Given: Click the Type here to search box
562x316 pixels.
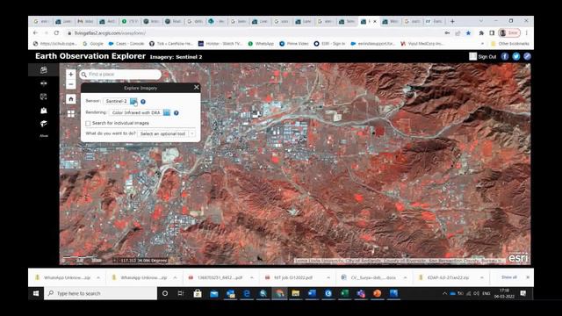Looking at the screenshot, I should [x=100, y=293].
